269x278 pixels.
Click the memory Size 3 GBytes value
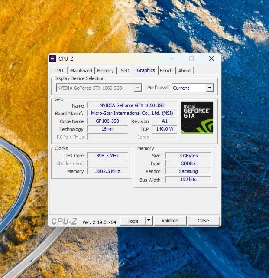[x=188, y=156]
